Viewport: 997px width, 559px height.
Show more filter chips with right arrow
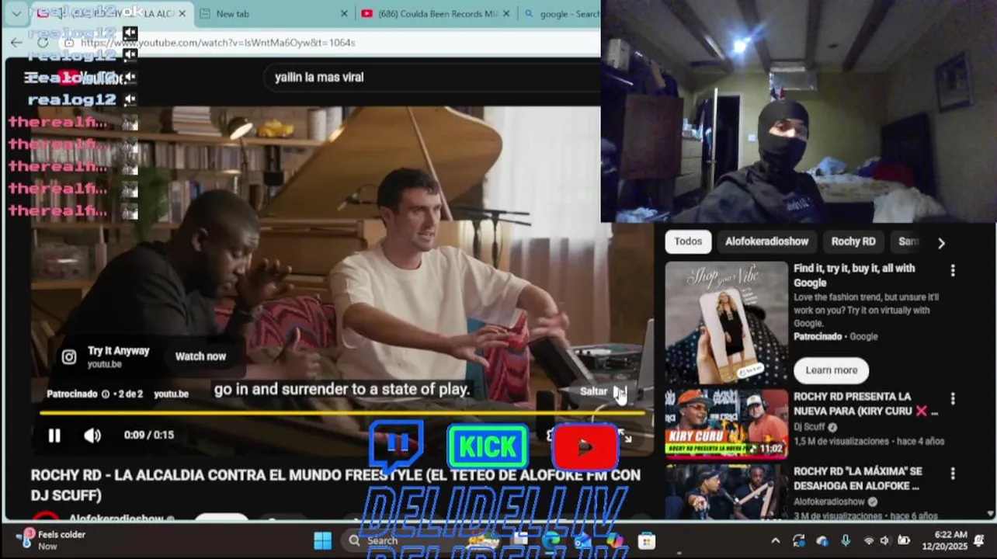click(941, 243)
